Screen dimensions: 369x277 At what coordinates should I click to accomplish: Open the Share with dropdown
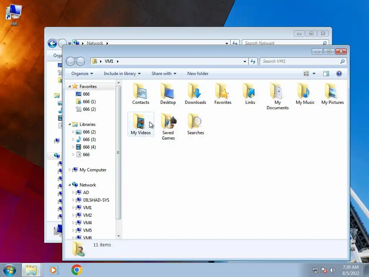coord(164,74)
